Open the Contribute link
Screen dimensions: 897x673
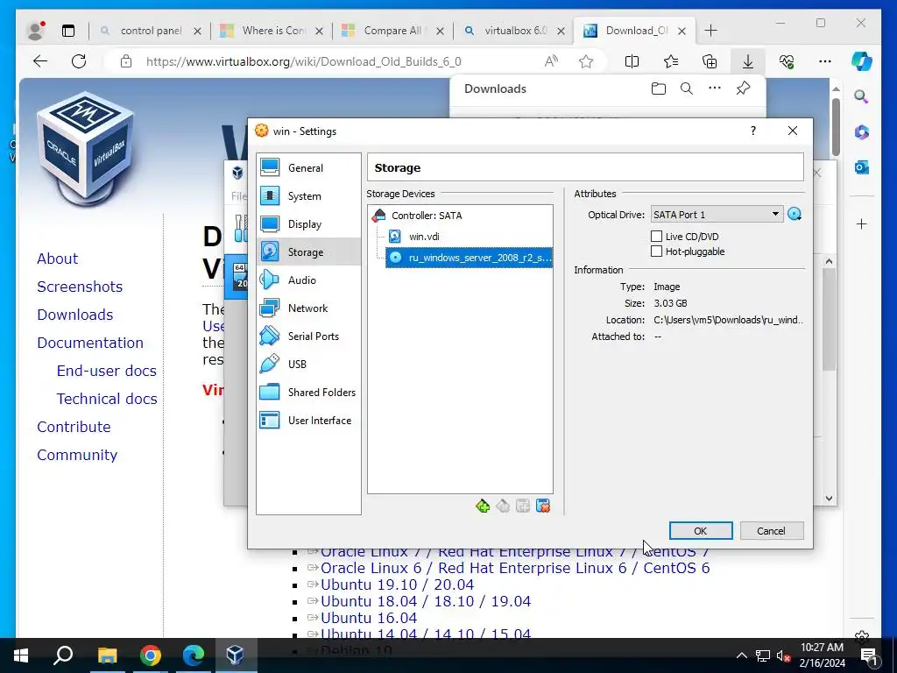pos(74,427)
